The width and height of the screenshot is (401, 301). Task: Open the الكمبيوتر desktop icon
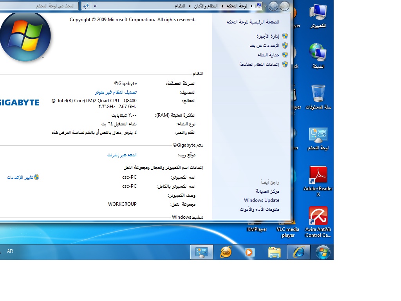[x=318, y=16]
